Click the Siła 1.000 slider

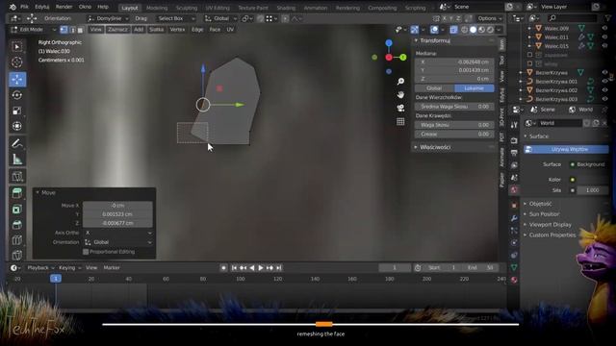pos(593,190)
